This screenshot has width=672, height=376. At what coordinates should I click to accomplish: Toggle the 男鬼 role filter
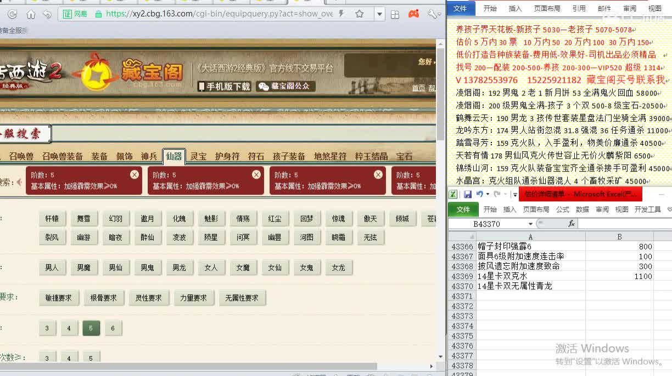click(147, 267)
